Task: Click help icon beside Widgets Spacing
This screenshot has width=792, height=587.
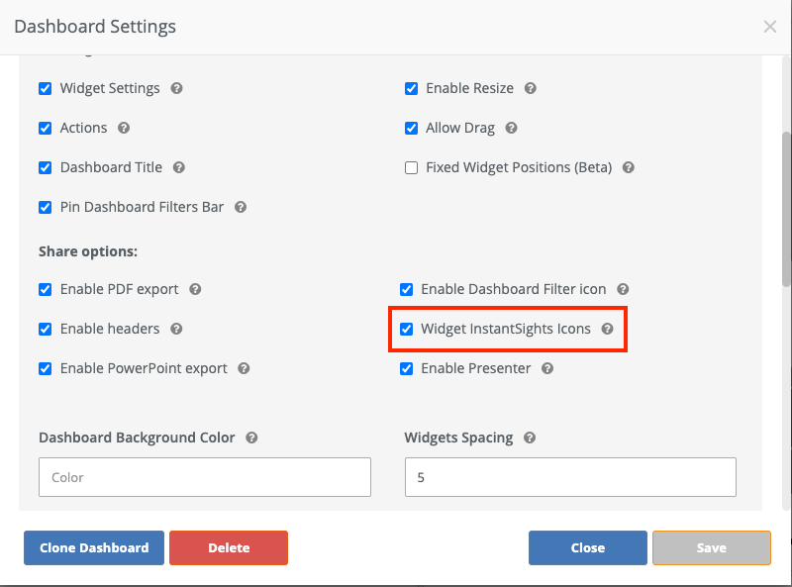Action: (530, 438)
